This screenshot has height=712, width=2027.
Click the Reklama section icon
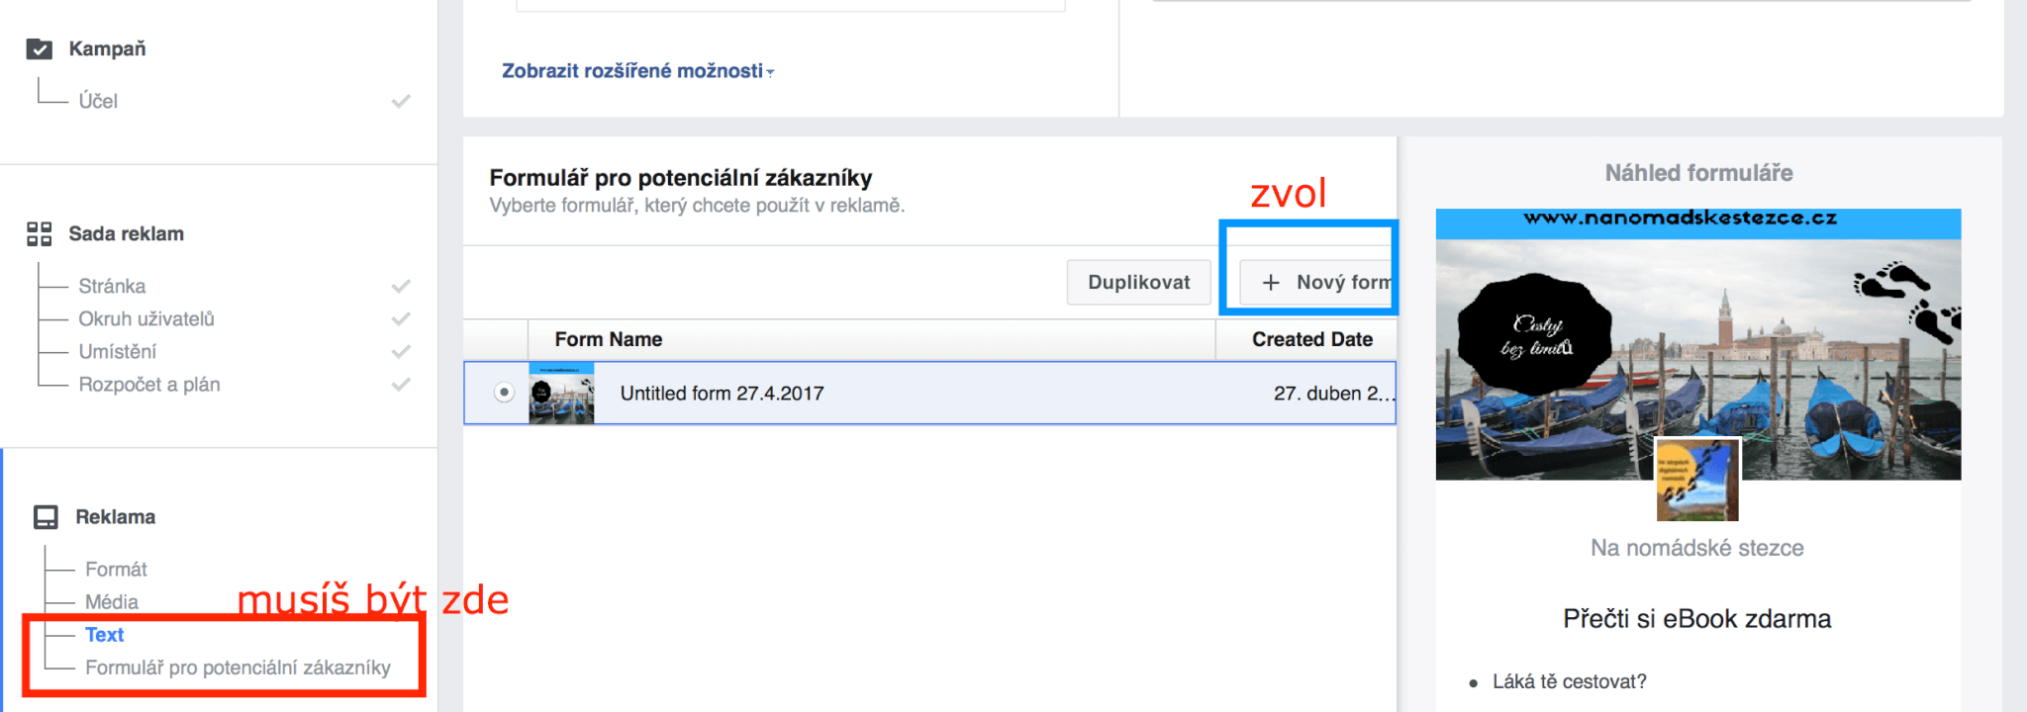pos(46,517)
